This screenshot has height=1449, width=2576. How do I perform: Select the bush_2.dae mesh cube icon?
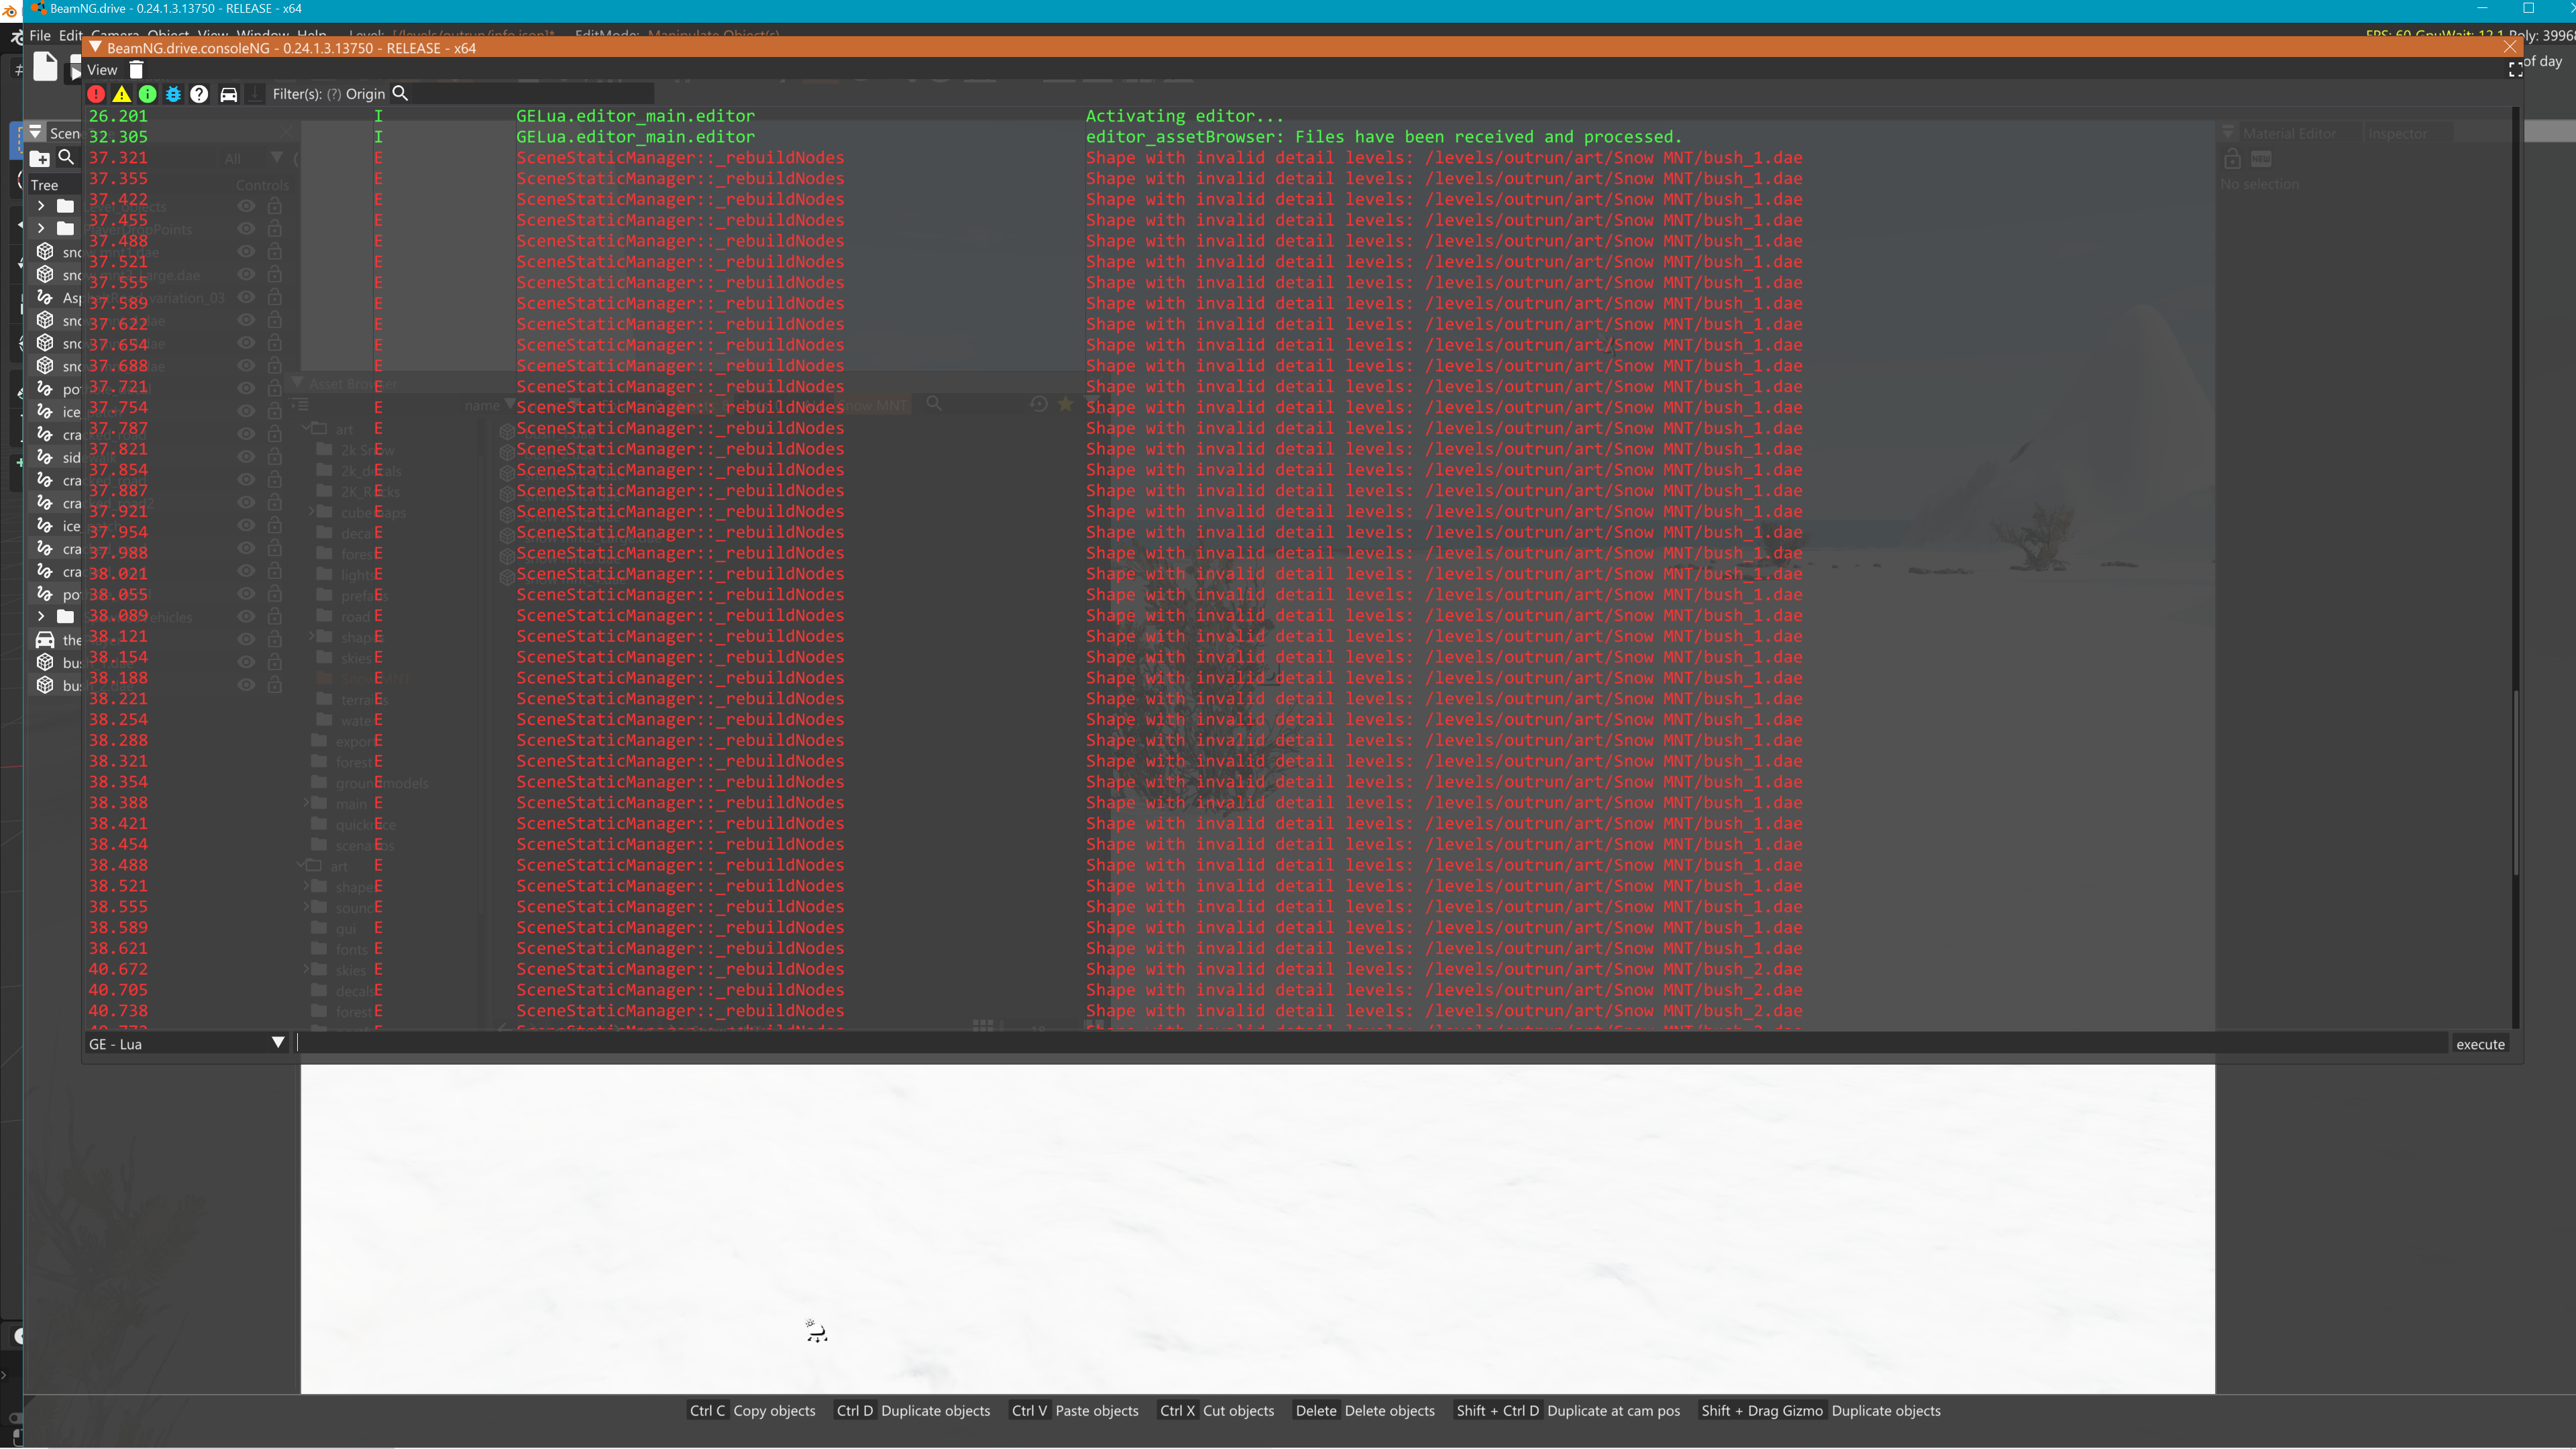click(x=45, y=685)
